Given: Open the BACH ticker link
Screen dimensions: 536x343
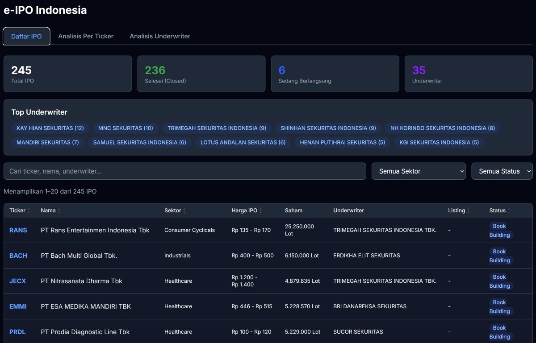Looking at the screenshot, I should pyautogui.click(x=18, y=256).
